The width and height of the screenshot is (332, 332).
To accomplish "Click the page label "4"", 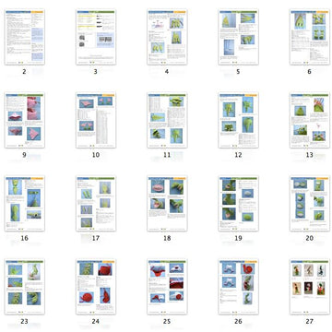I will click(x=167, y=72).
